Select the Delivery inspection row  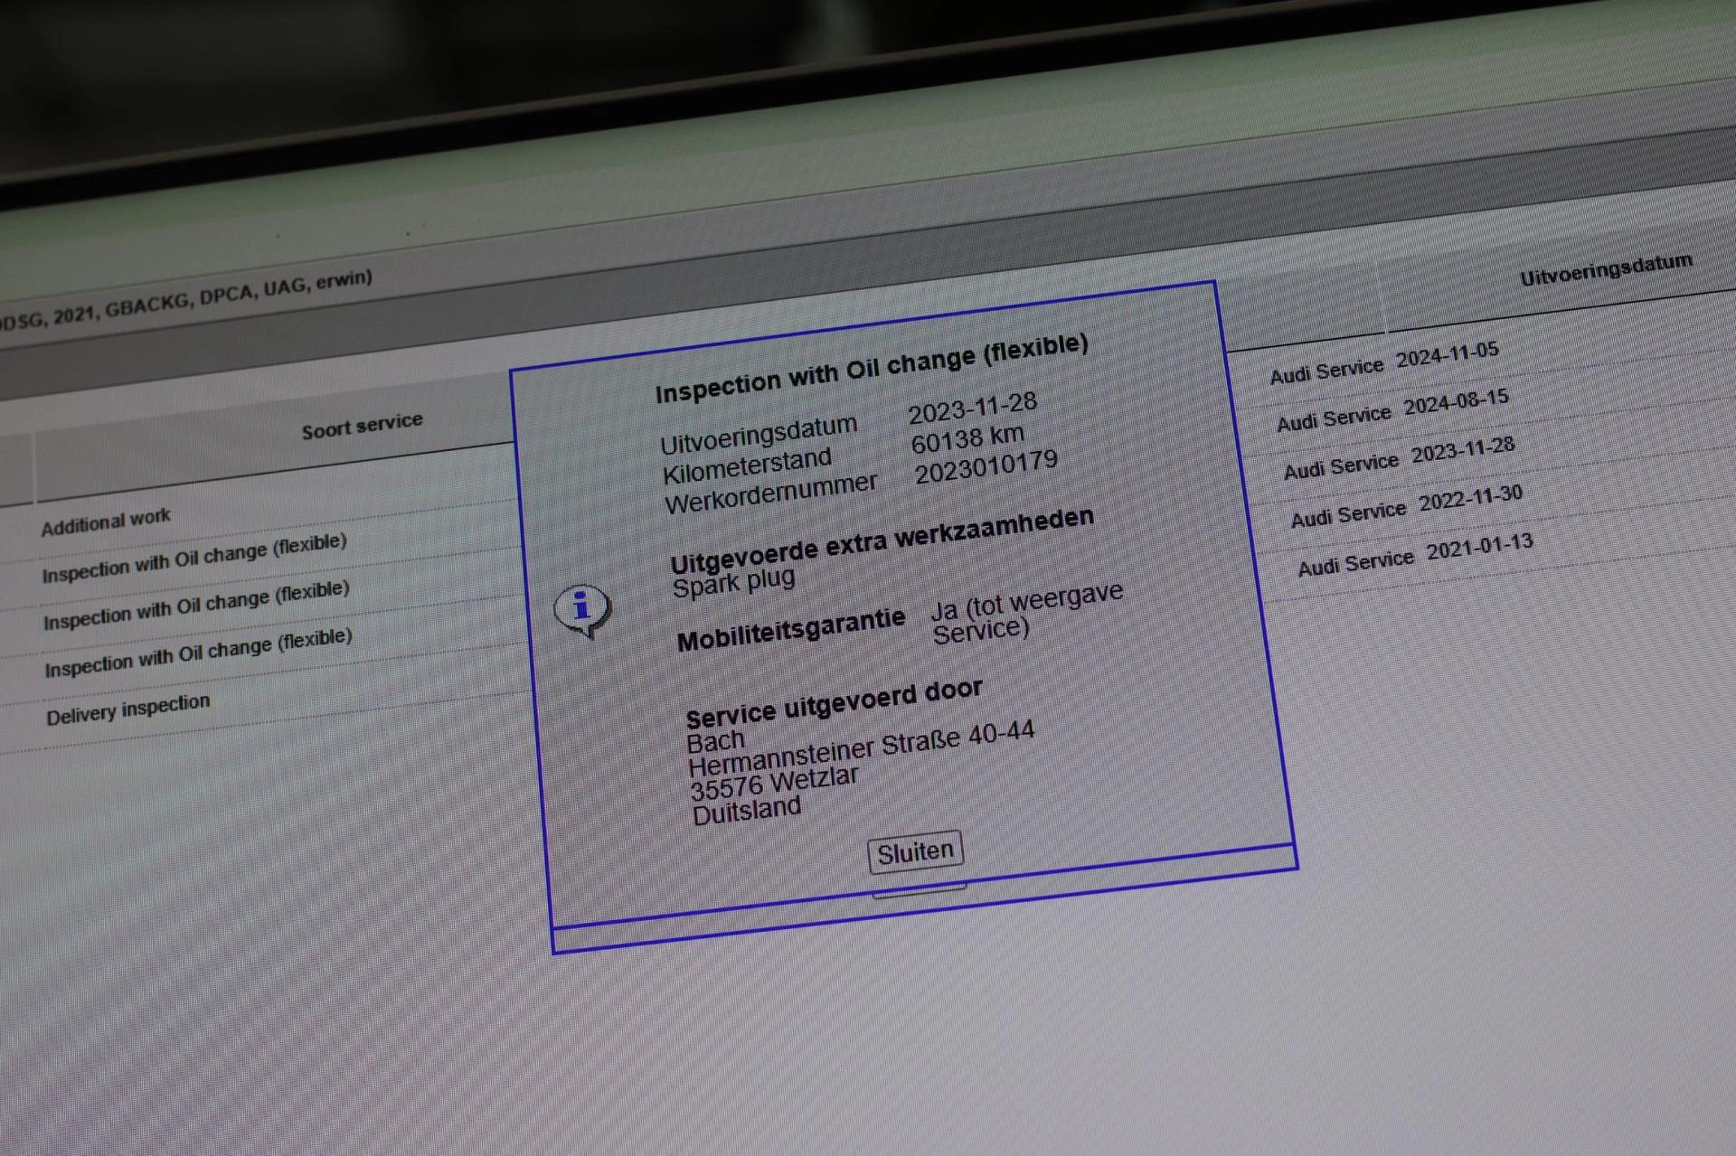click(128, 710)
